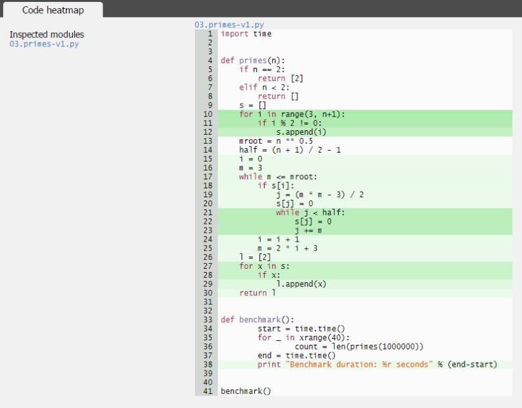Image resolution: width=522 pixels, height=408 pixels.
Task: Click line number 41 in the gutter
Action: pyautogui.click(x=208, y=391)
